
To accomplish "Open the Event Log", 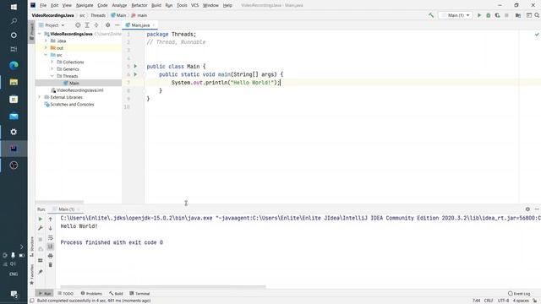I will tap(519, 294).
